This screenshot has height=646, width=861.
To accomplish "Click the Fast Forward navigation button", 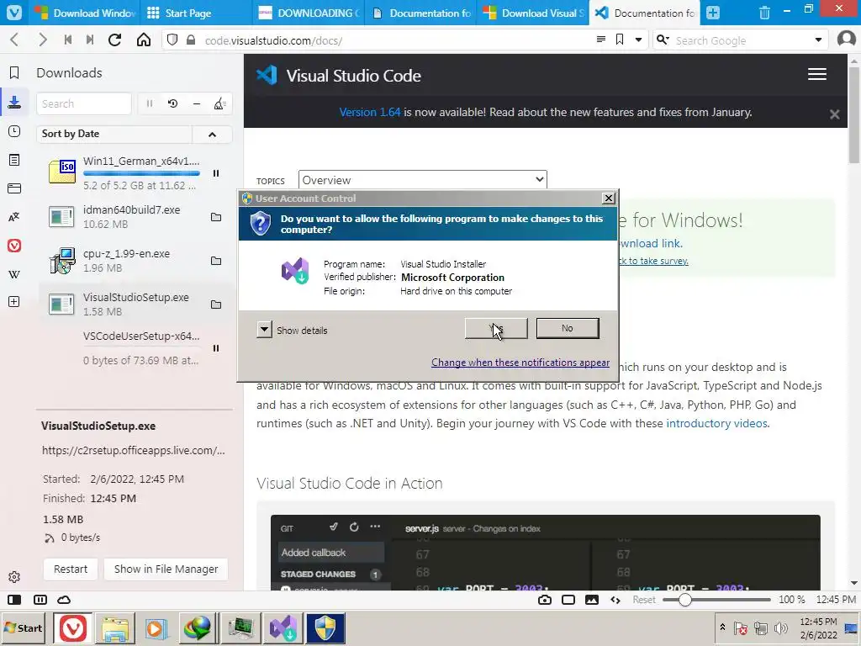I will (x=89, y=40).
